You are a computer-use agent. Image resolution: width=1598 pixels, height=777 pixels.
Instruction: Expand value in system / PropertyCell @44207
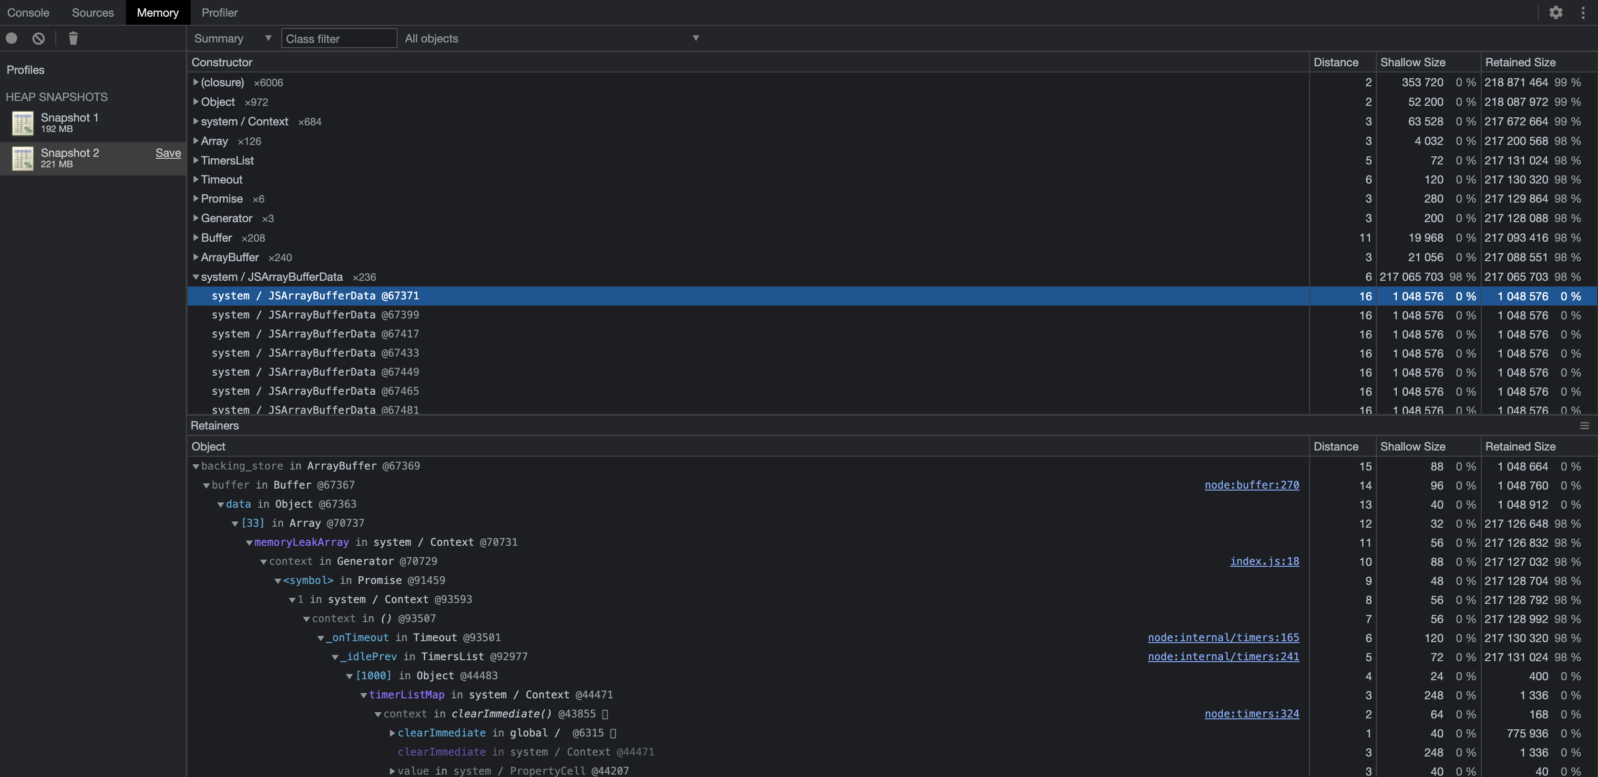[392, 771]
